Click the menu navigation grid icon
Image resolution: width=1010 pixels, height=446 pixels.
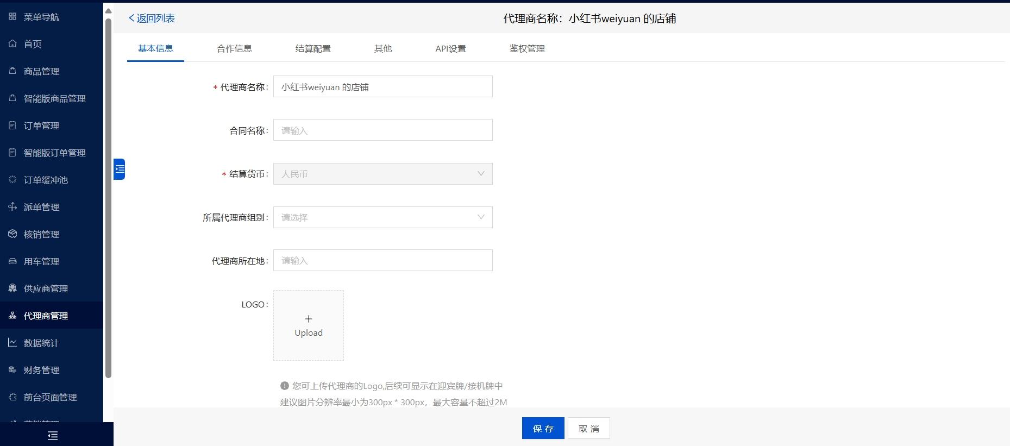[x=12, y=17]
